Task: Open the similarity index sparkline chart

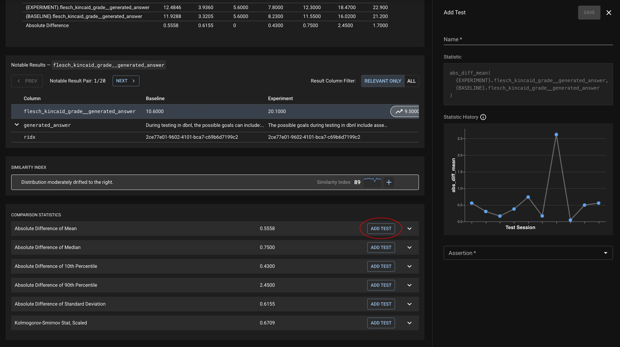Action: click(x=372, y=181)
